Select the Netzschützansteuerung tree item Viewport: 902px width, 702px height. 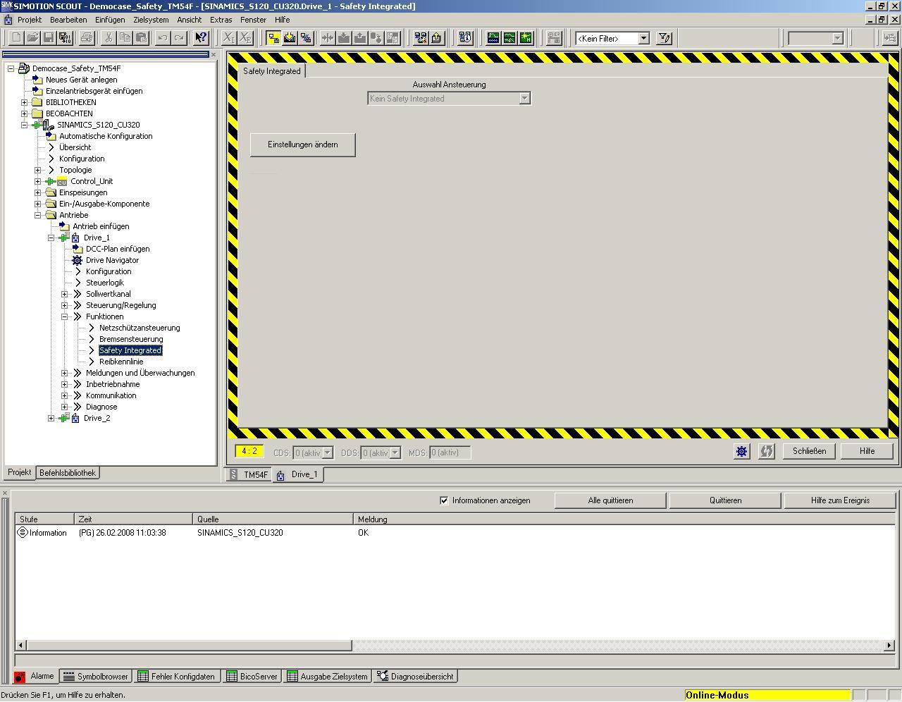[x=140, y=328]
